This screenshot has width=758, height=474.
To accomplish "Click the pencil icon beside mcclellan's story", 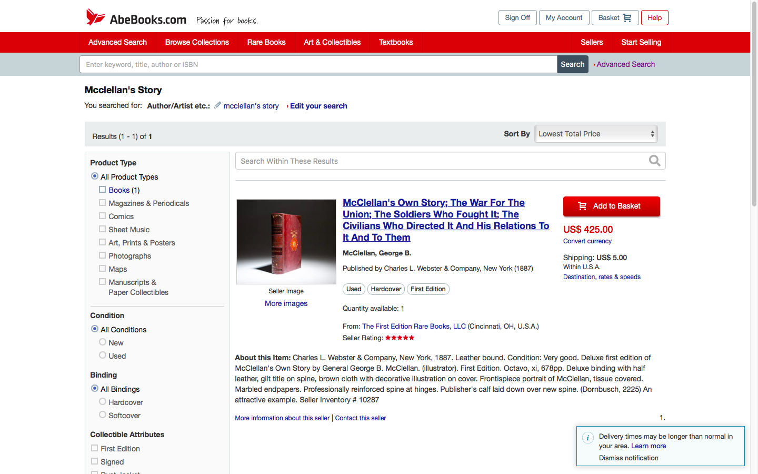I will click(217, 105).
